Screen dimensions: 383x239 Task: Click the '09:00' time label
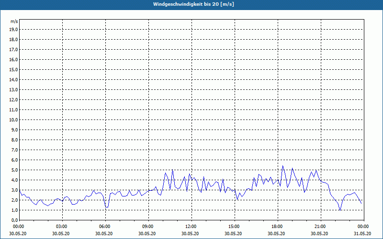148,227
